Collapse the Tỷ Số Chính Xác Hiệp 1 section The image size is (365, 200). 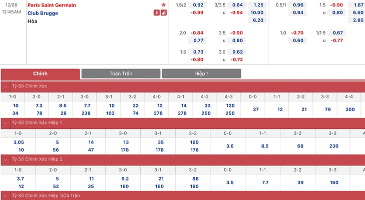coord(6,123)
